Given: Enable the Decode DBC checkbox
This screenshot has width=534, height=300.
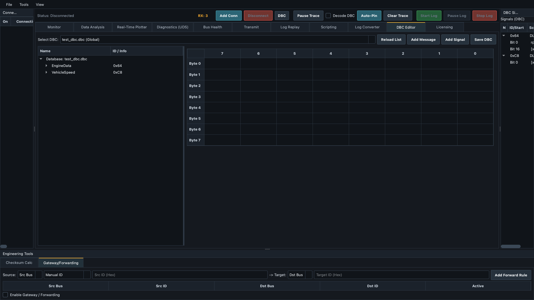Looking at the screenshot, I should 328,16.
